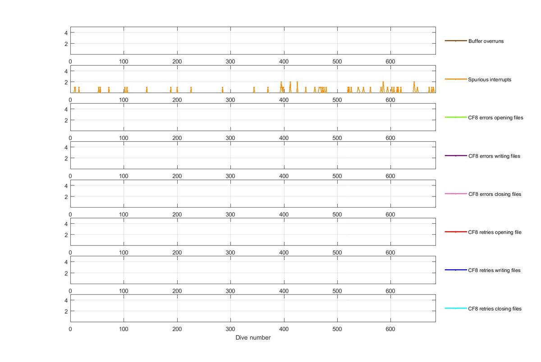Select the brown Buffer overruns legend line

point(456,41)
